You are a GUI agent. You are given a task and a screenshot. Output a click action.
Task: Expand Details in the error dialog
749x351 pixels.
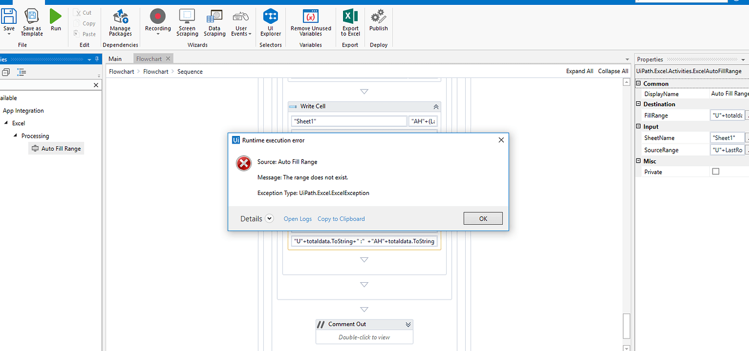pos(269,219)
